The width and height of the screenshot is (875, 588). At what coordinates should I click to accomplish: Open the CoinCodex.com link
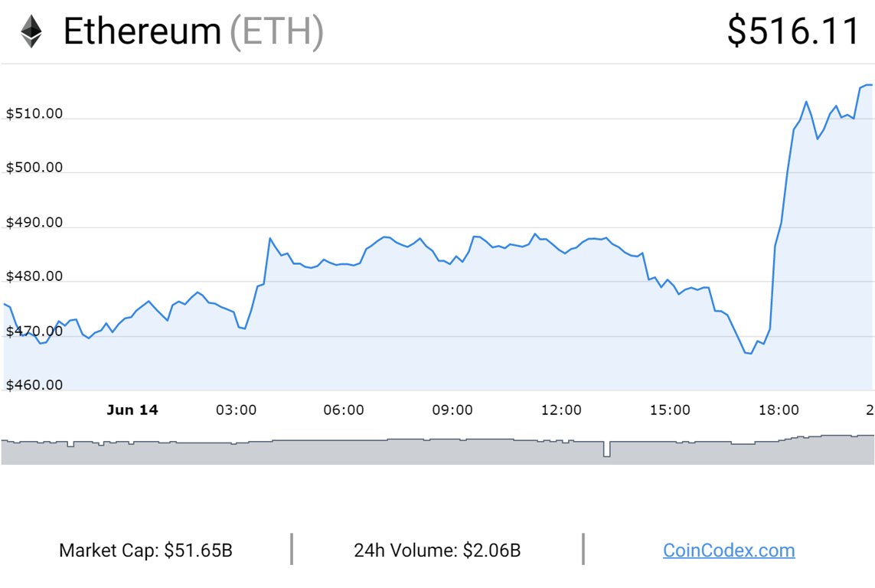click(728, 550)
